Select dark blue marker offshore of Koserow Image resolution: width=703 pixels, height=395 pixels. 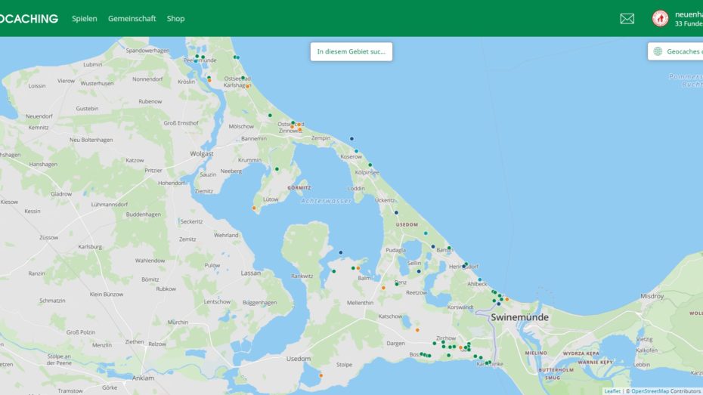point(352,139)
